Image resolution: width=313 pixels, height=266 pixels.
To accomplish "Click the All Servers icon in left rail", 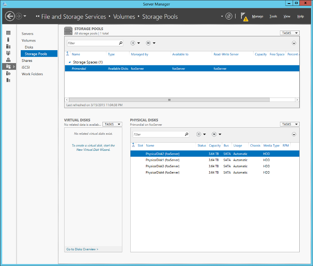I will (8, 46).
